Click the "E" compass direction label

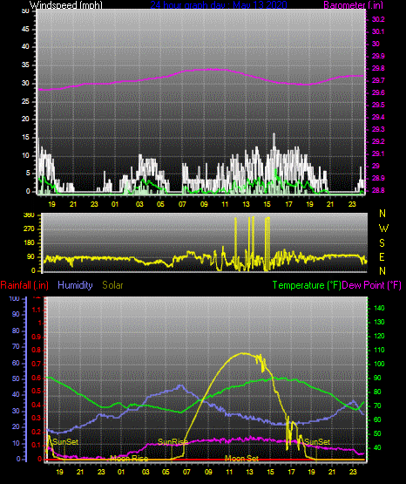382,257
